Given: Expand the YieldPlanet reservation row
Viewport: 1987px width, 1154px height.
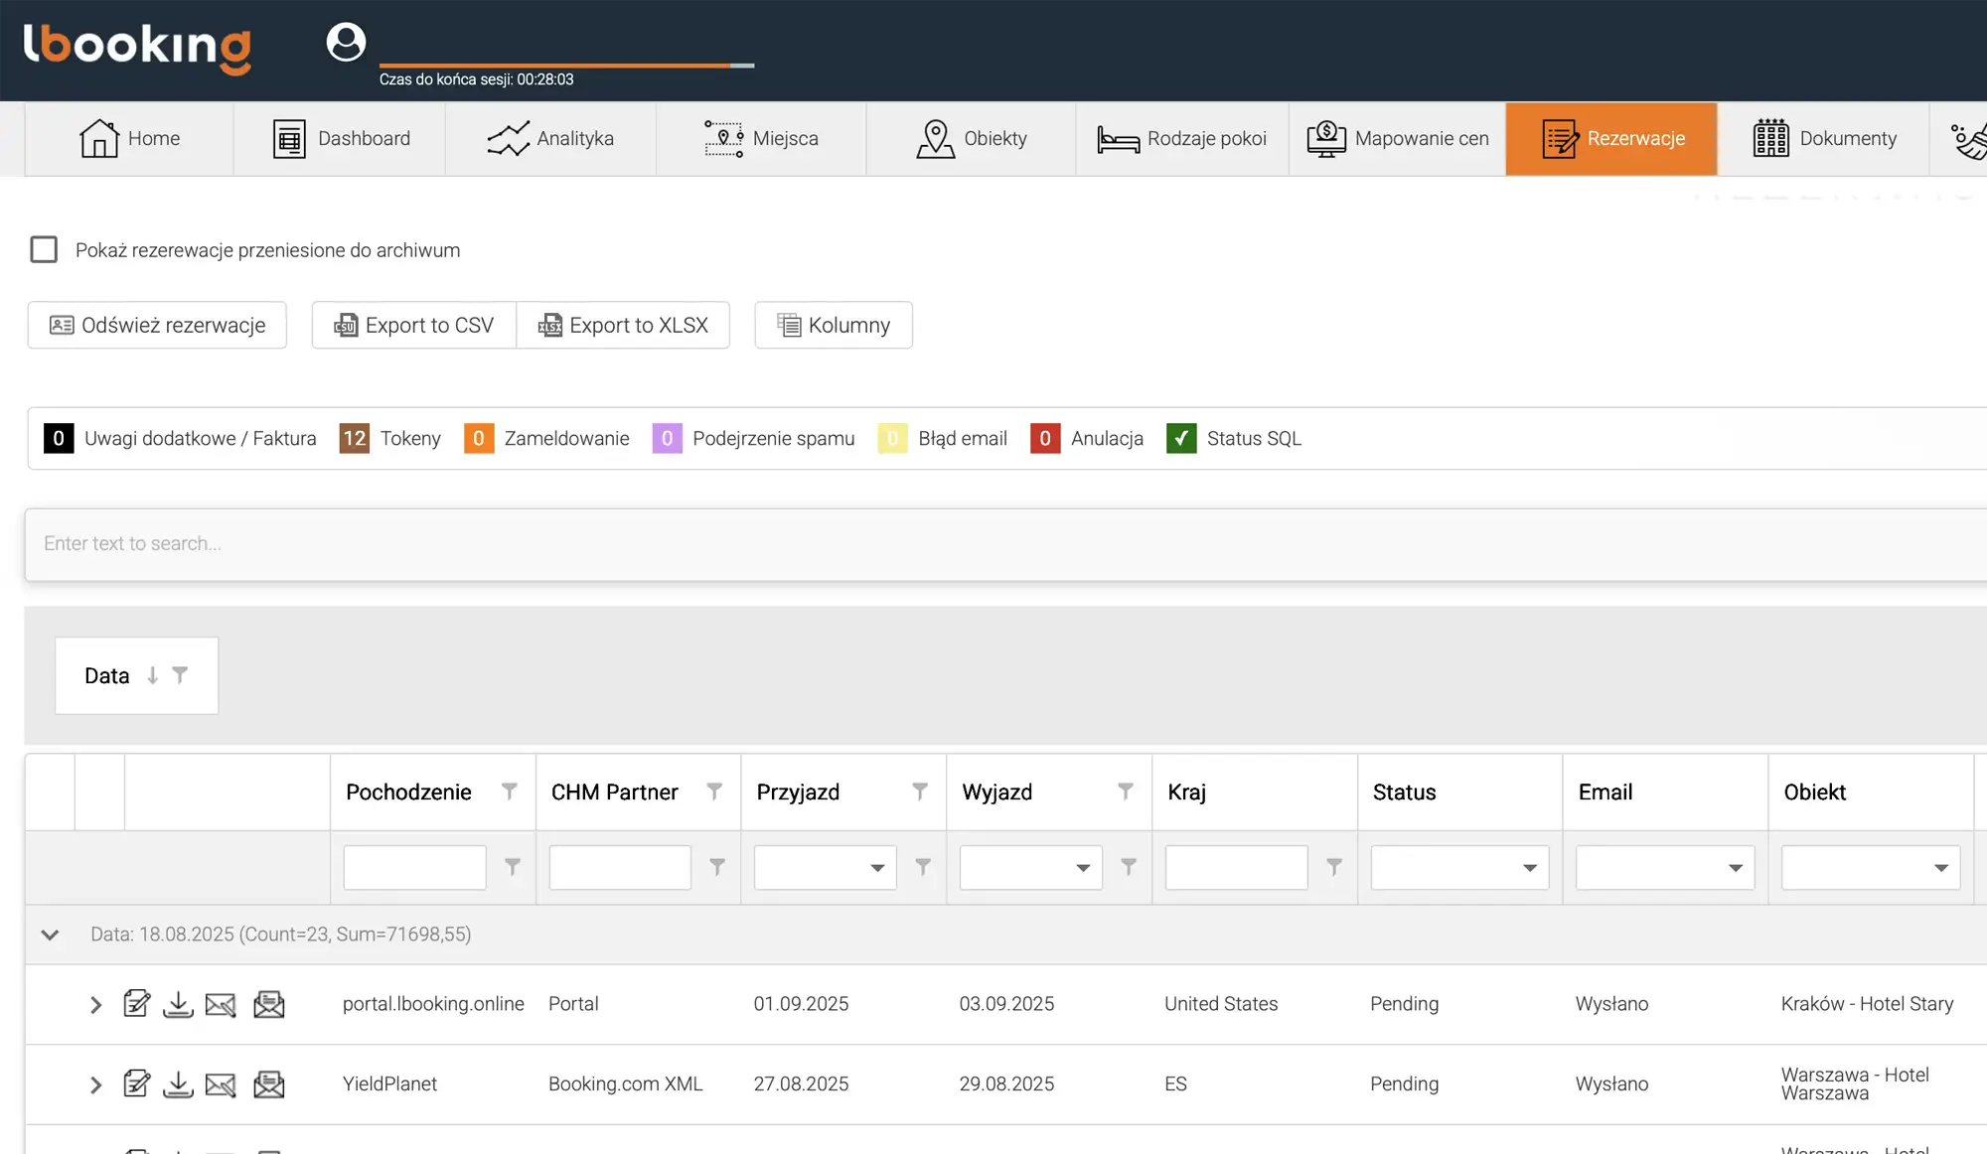Looking at the screenshot, I should coord(95,1084).
